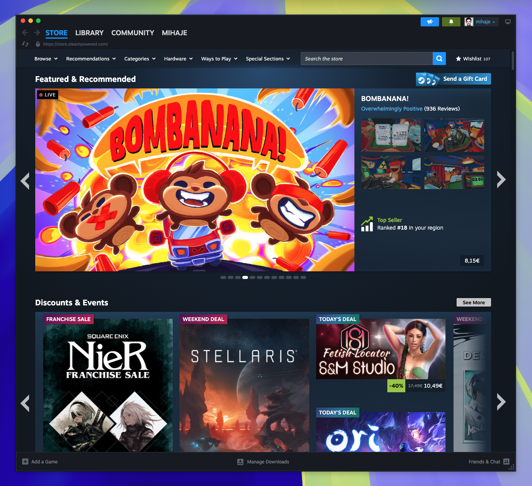
Task: Select the first carousel page dot
Action: (x=223, y=277)
